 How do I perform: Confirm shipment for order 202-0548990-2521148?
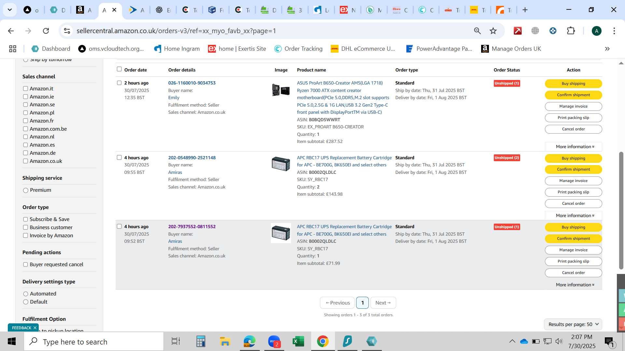click(573, 169)
